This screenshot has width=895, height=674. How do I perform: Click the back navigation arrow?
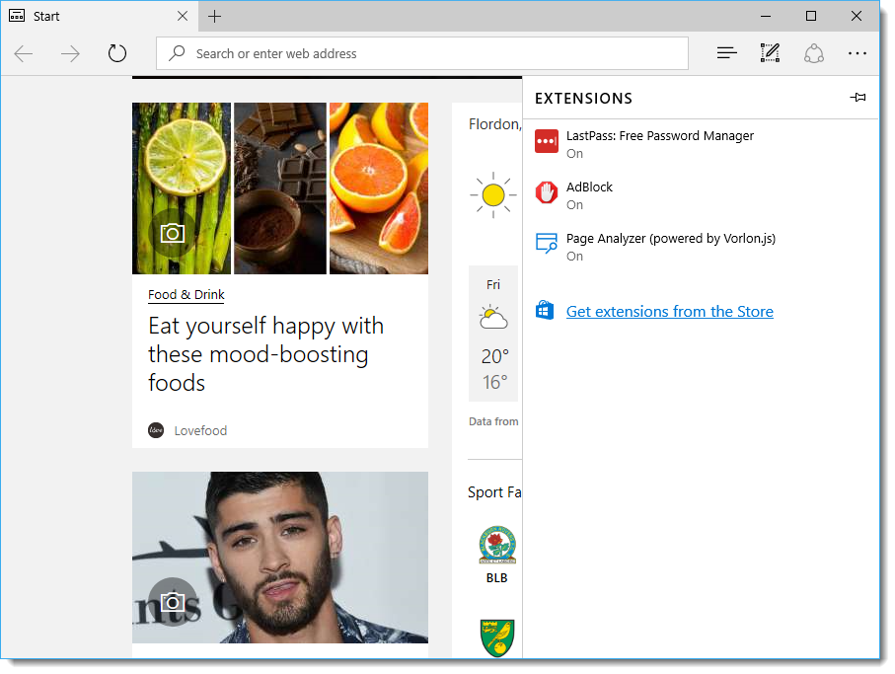(24, 53)
